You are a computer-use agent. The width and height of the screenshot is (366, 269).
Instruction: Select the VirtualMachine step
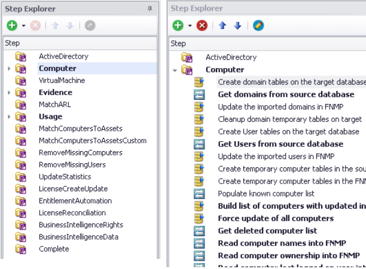point(62,80)
